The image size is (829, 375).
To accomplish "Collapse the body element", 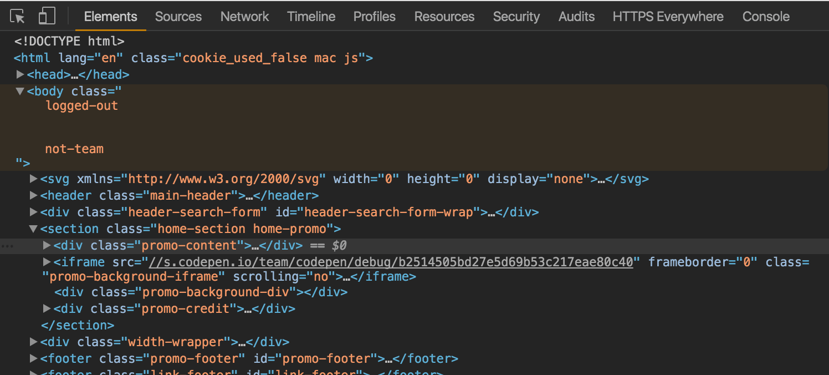I will click(x=20, y=91).
